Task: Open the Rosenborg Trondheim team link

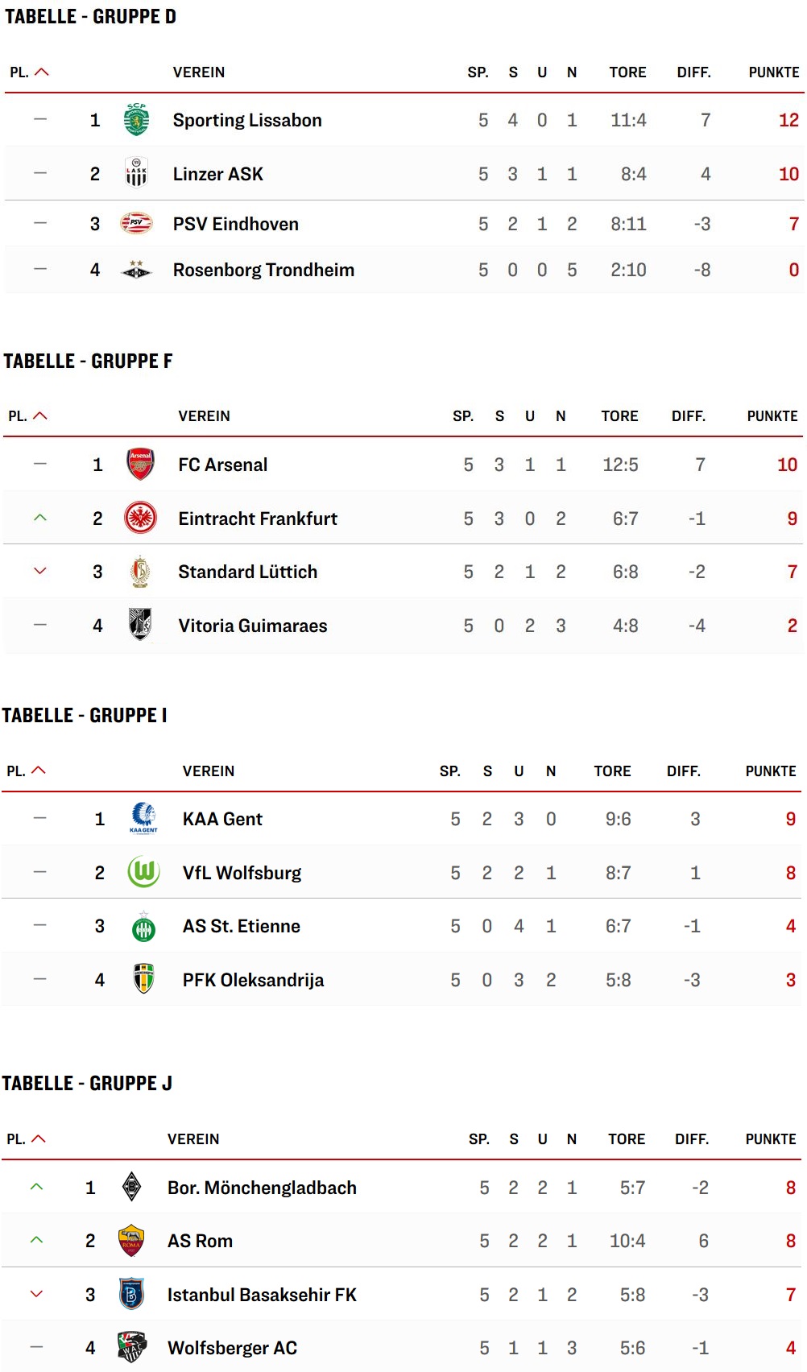Action: 263,270
